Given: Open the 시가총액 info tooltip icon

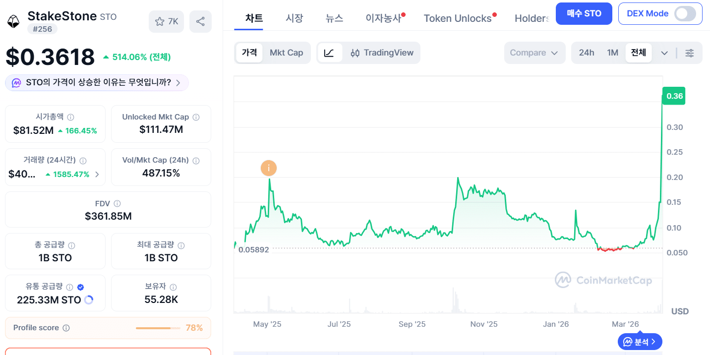Looking at the screenshot, I should click(x=70, y=117).
